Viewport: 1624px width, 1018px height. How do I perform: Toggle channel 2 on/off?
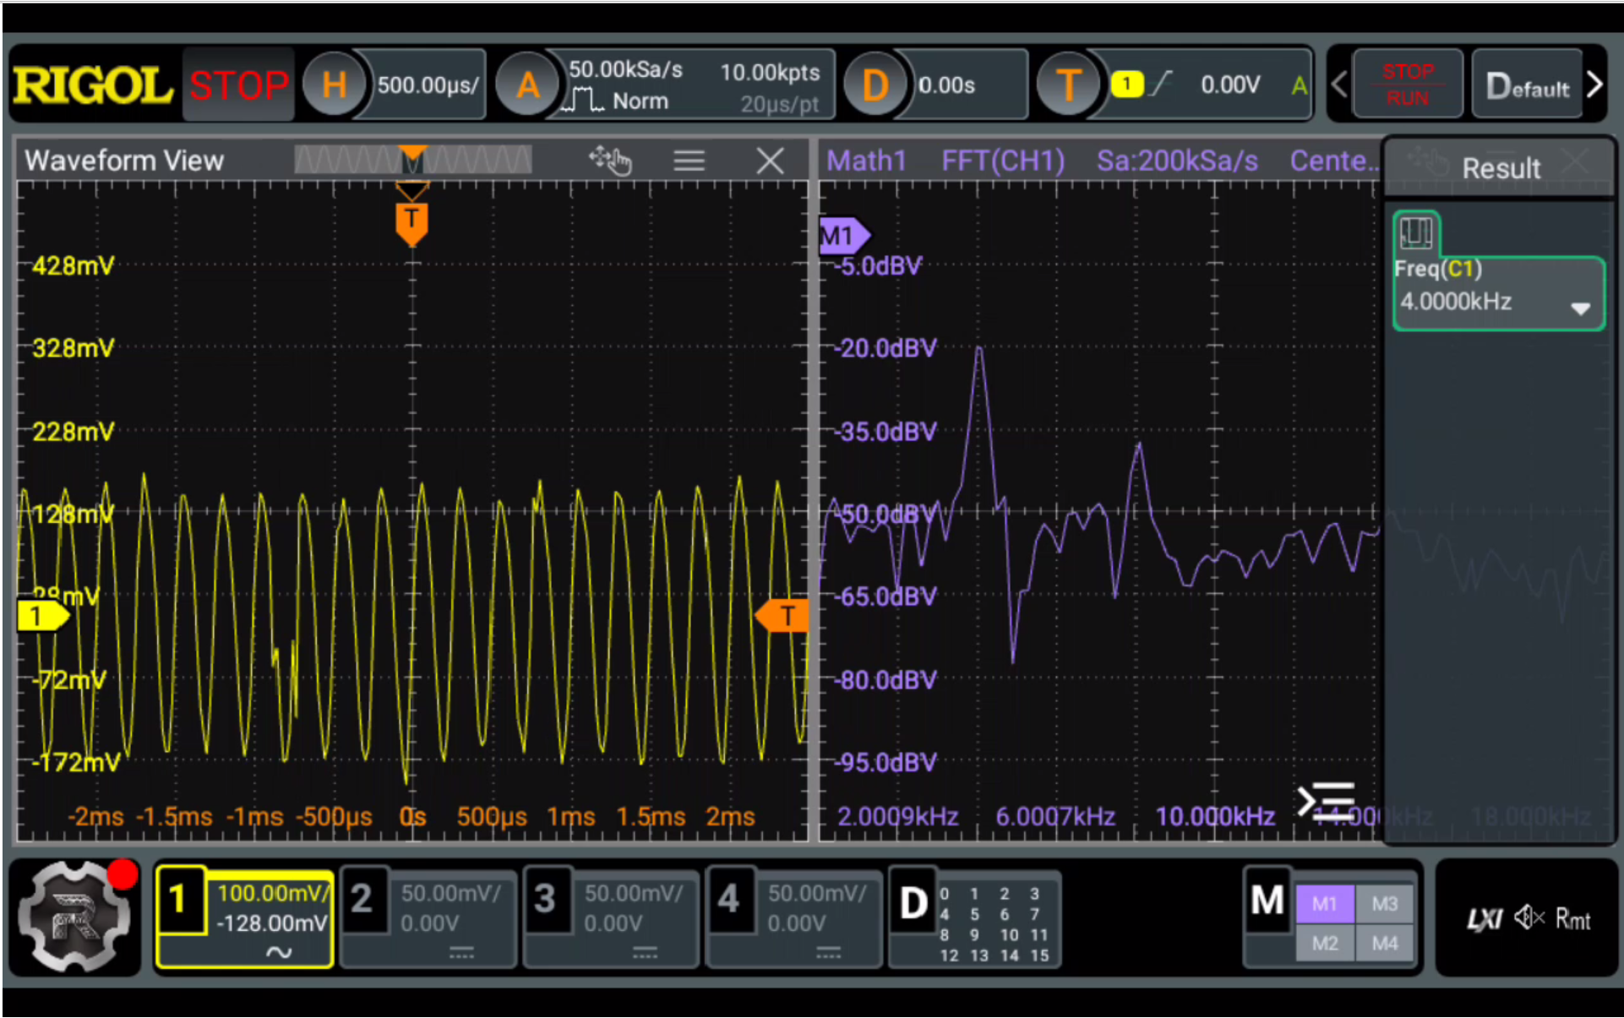click(362, 900)
